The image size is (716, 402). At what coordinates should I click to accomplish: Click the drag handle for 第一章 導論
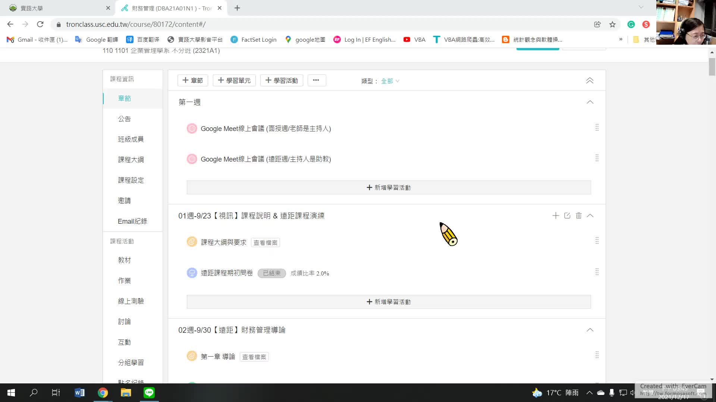(597, 355)
